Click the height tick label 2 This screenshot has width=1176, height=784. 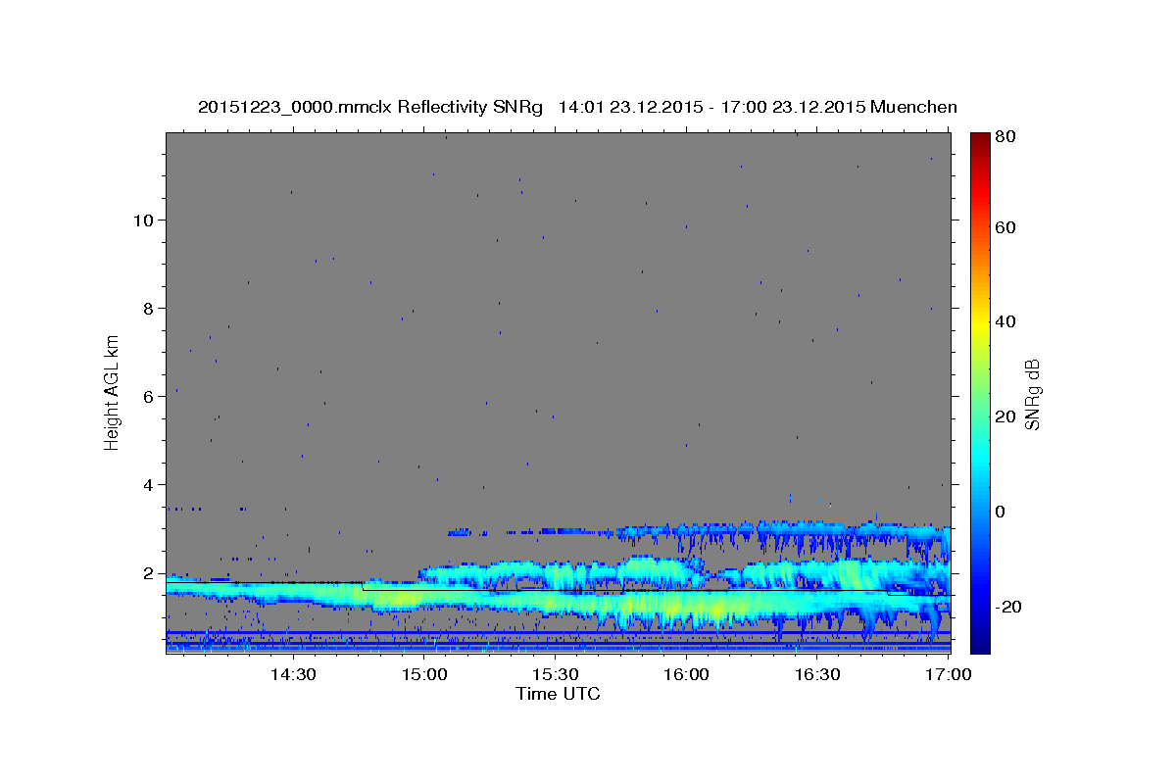coord(148,572)
